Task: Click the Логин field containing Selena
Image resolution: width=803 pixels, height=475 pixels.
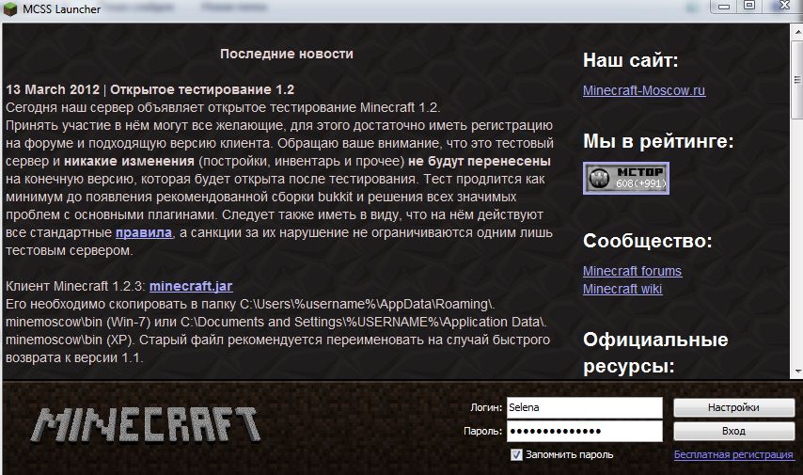Action: coord(584,407)
